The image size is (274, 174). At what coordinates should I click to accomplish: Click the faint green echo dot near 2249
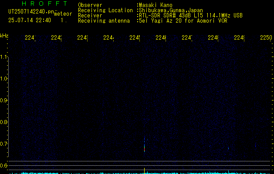228,148
